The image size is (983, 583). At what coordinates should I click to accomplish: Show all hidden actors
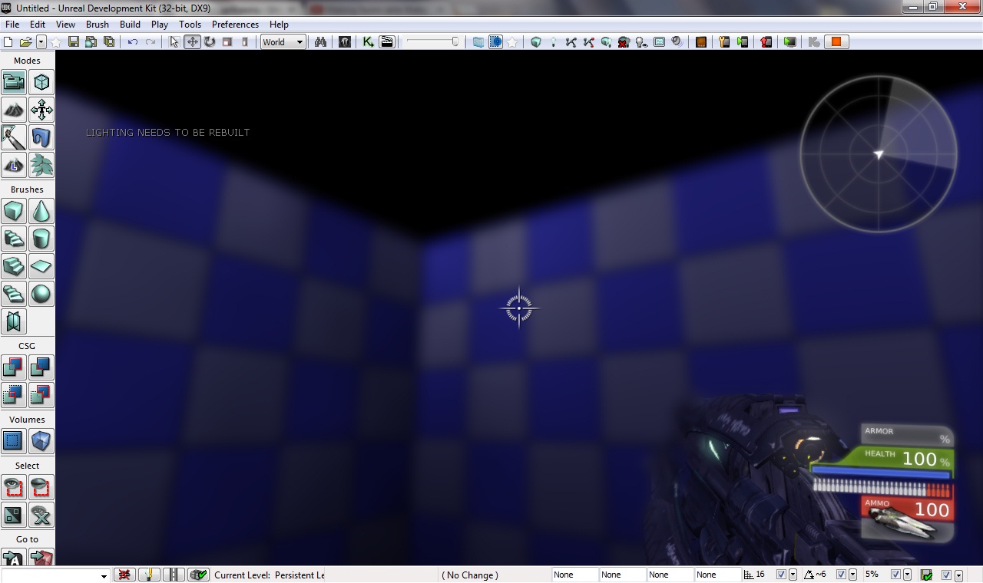tap(41, 515)
